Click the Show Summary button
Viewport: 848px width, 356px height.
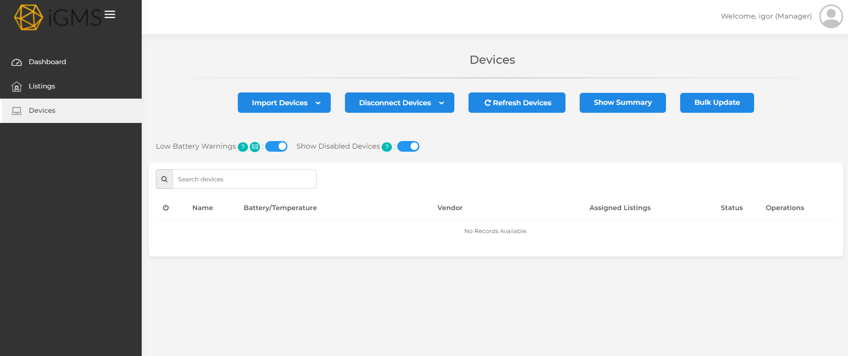pos(622,103)
